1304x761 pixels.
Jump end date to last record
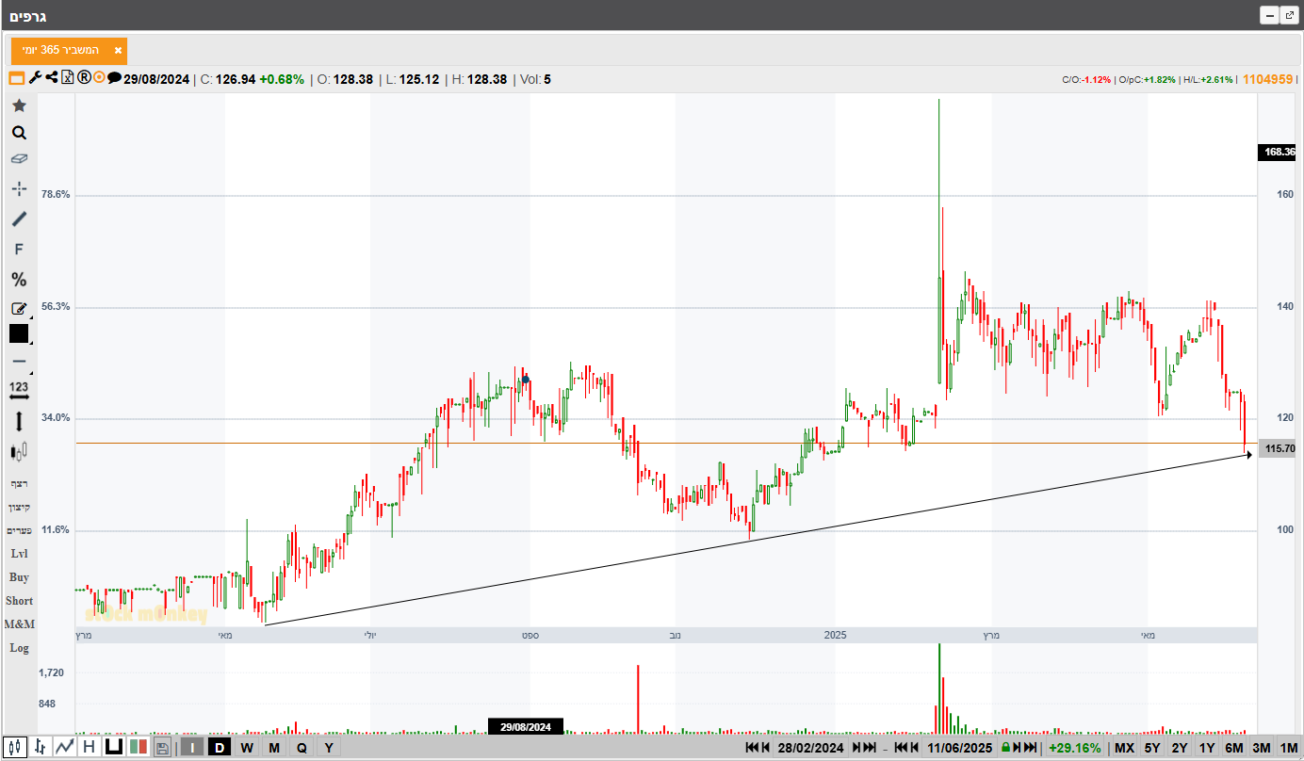click(1031, 748)
